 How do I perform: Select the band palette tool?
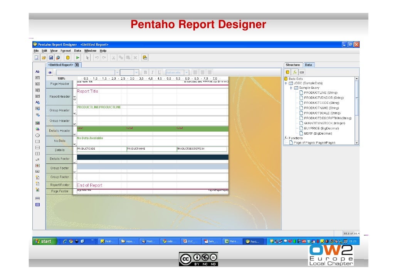click(37, 198)
